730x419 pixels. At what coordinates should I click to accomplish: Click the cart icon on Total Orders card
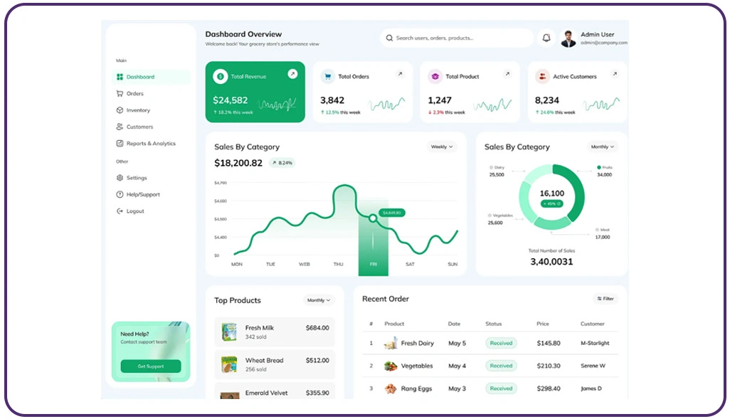click(328, 76)
